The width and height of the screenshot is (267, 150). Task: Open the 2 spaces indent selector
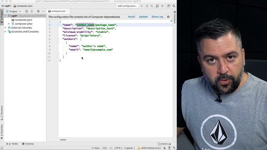(x=129, y=148)
